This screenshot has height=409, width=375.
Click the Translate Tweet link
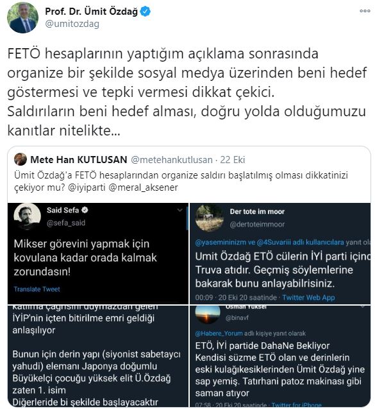click(37, 289)
